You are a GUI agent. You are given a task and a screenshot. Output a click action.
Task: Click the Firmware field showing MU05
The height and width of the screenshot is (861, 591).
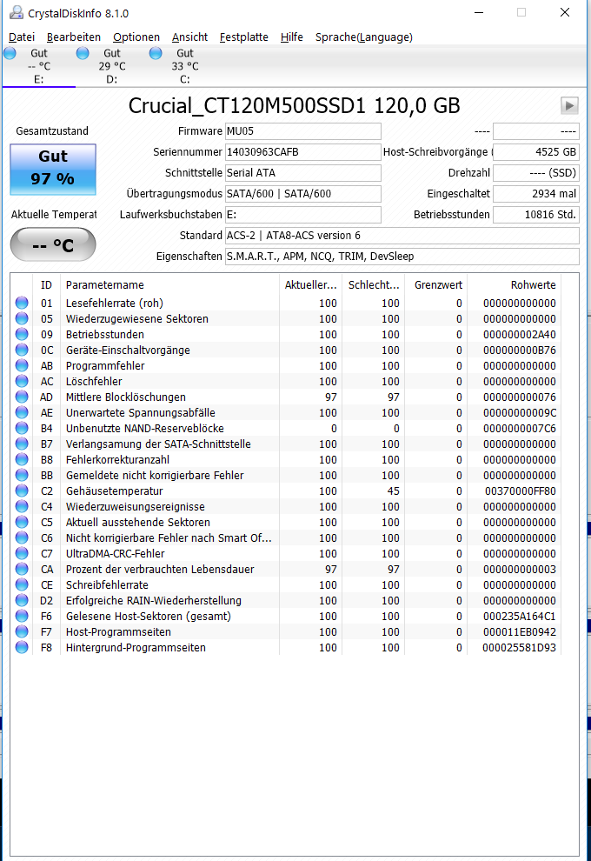coord(303,131)
